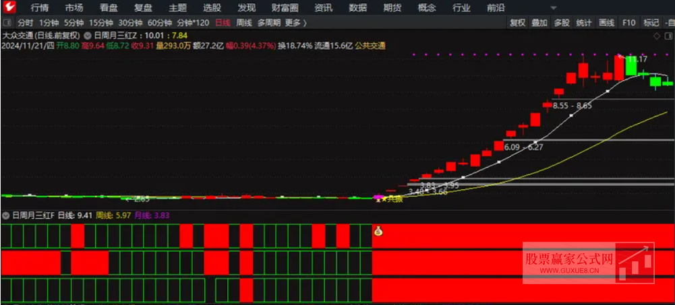Open the F10 company info
The width and height of the screenshot is (675, 305).
pos(629,23)
